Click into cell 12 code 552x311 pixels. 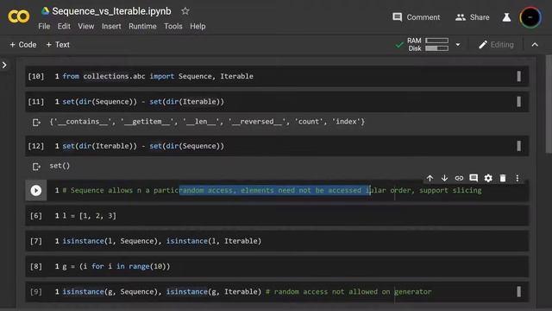143,146
